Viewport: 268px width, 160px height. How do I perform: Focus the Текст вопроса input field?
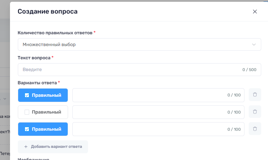[x=139, y=70]
